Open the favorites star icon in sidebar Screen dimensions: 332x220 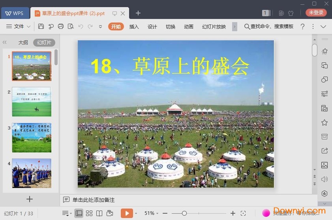pyautogui.click(x=324, y=122)
